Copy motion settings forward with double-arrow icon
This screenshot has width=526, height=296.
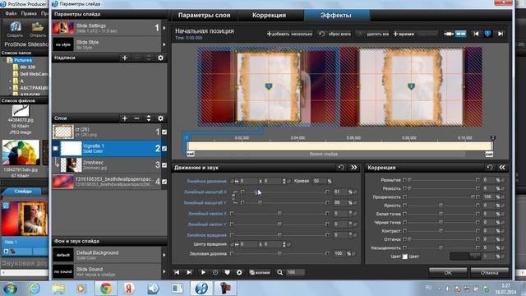click(354, 167)
